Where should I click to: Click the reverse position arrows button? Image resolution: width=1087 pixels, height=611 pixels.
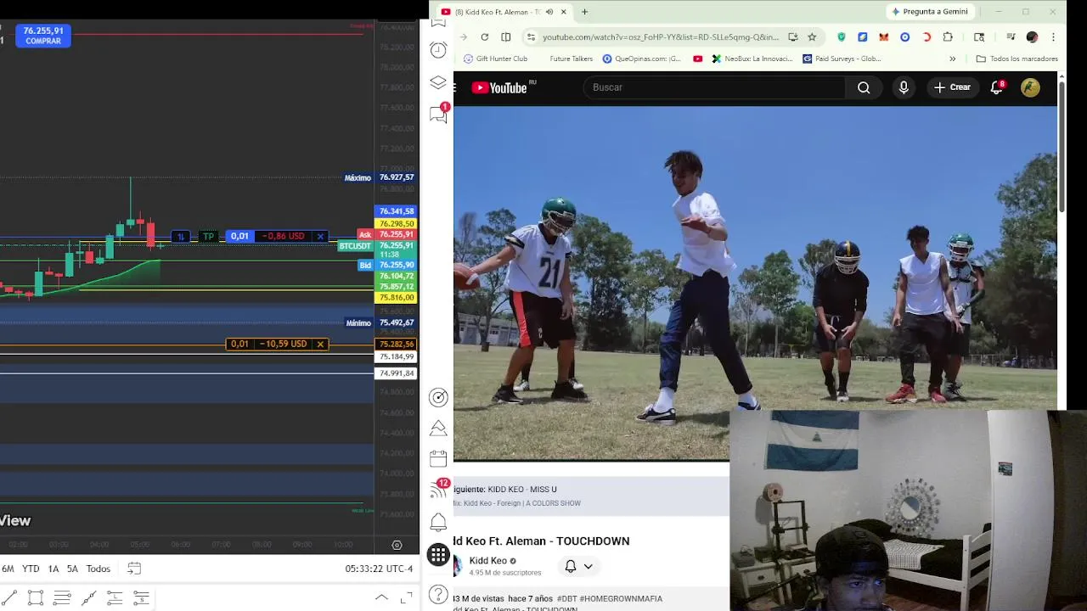pyautogui.click(x=180, y=236)
